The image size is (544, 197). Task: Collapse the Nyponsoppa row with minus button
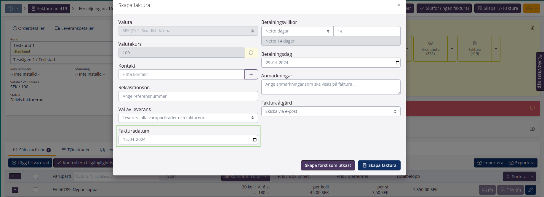pyautogui.click(x=15, y=190)
